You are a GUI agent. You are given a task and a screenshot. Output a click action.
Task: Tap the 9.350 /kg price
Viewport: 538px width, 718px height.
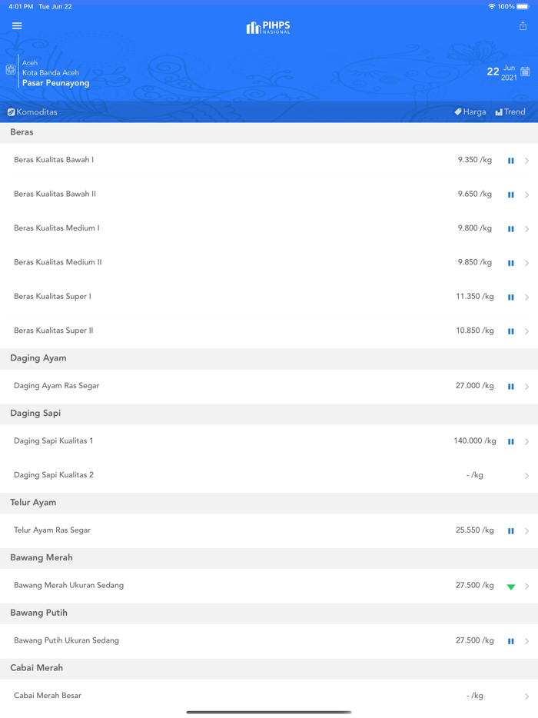click(475, 160)
